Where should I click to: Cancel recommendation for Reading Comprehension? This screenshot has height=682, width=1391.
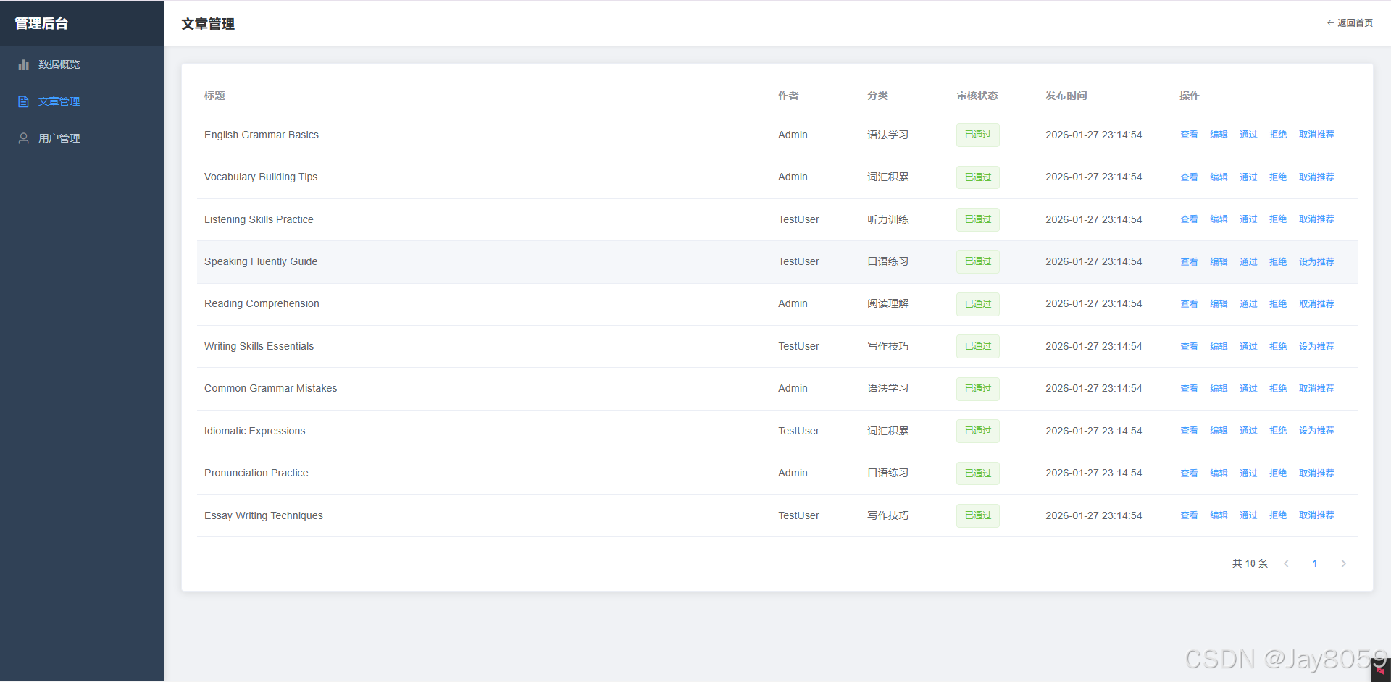tap(1316, 303)
